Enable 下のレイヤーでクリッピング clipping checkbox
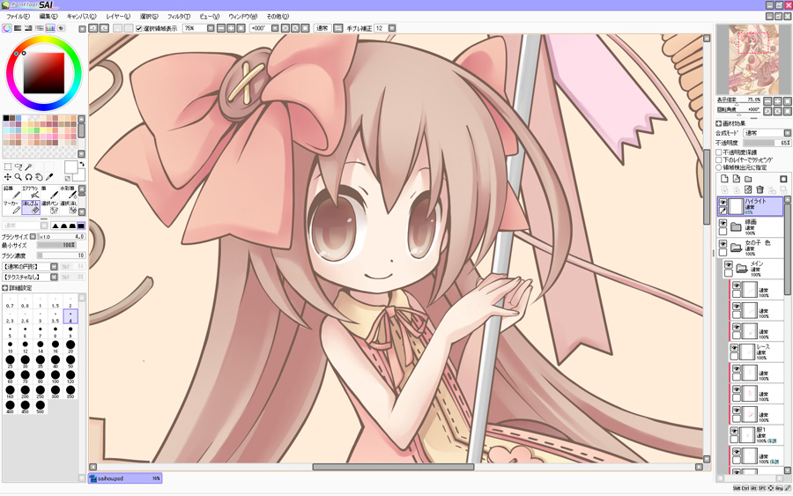 click(x=719, y=159)
